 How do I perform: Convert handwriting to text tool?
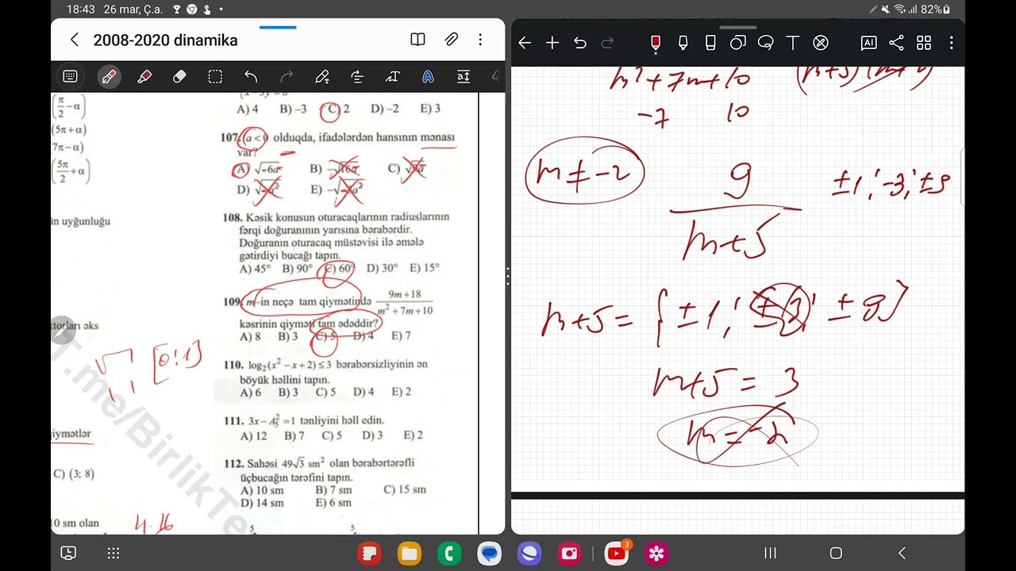321,77
